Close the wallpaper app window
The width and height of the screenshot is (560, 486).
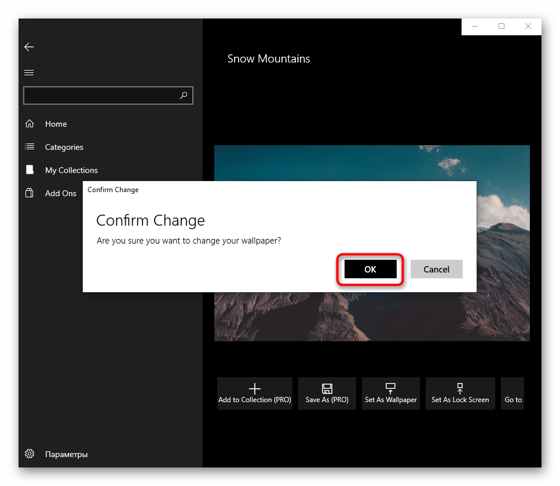[528, 27]
